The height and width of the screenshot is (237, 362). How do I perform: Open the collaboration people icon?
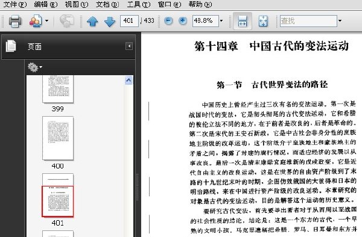click(36, 21)
